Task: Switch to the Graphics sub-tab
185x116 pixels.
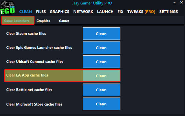Action: point(43,21)
